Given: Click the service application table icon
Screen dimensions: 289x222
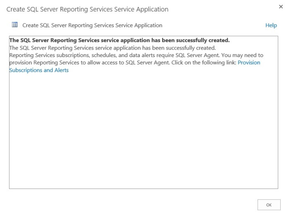Looking at the screenshot, I should 14,25.
